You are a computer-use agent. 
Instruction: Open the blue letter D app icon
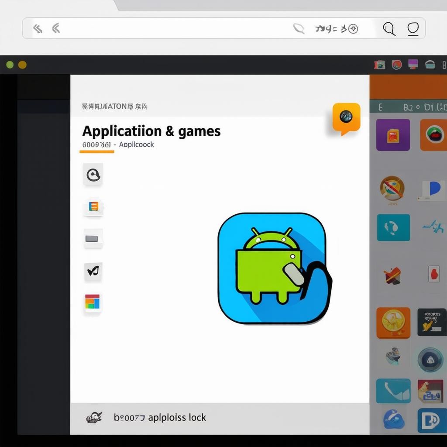tap(431, 420)
